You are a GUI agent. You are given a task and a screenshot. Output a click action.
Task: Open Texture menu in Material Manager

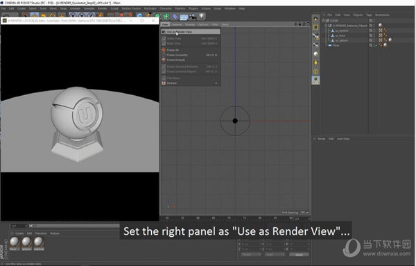pyautogui.click(x=55, y=233)
